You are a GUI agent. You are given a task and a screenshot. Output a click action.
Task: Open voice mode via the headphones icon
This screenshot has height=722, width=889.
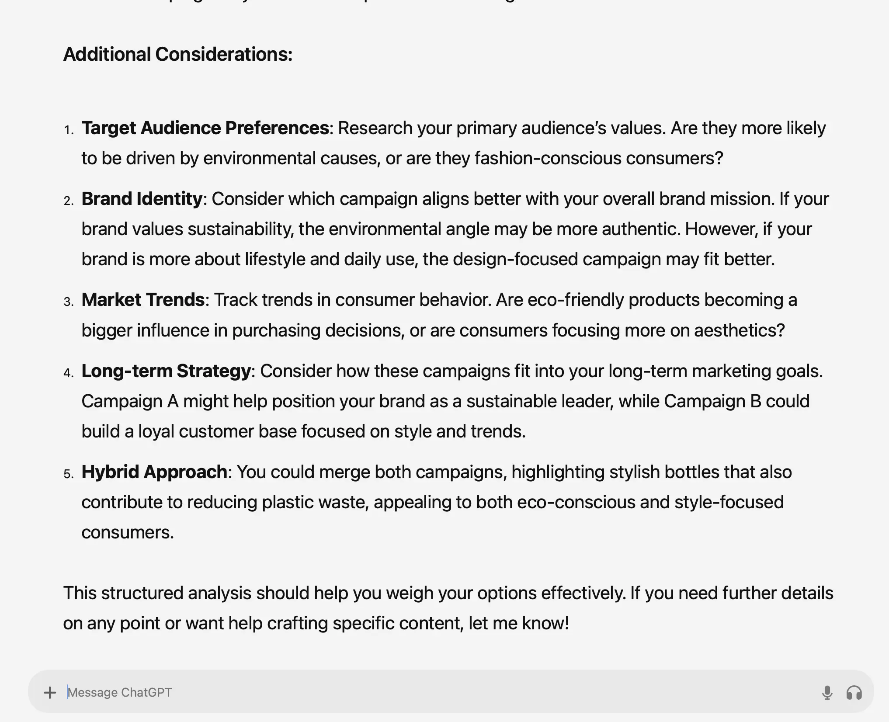854,692
